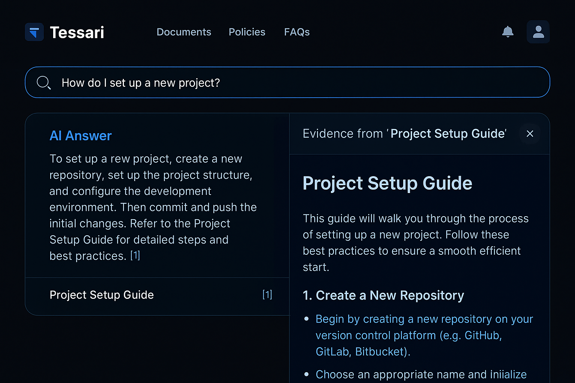Open the Project Setup Guide source row

[x=102, y=295]
